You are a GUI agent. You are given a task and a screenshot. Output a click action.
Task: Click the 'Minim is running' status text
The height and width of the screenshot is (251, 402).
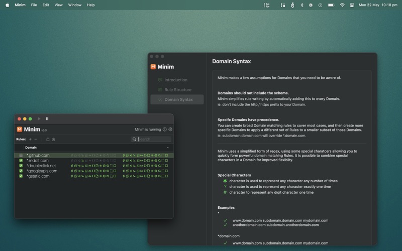148,130
